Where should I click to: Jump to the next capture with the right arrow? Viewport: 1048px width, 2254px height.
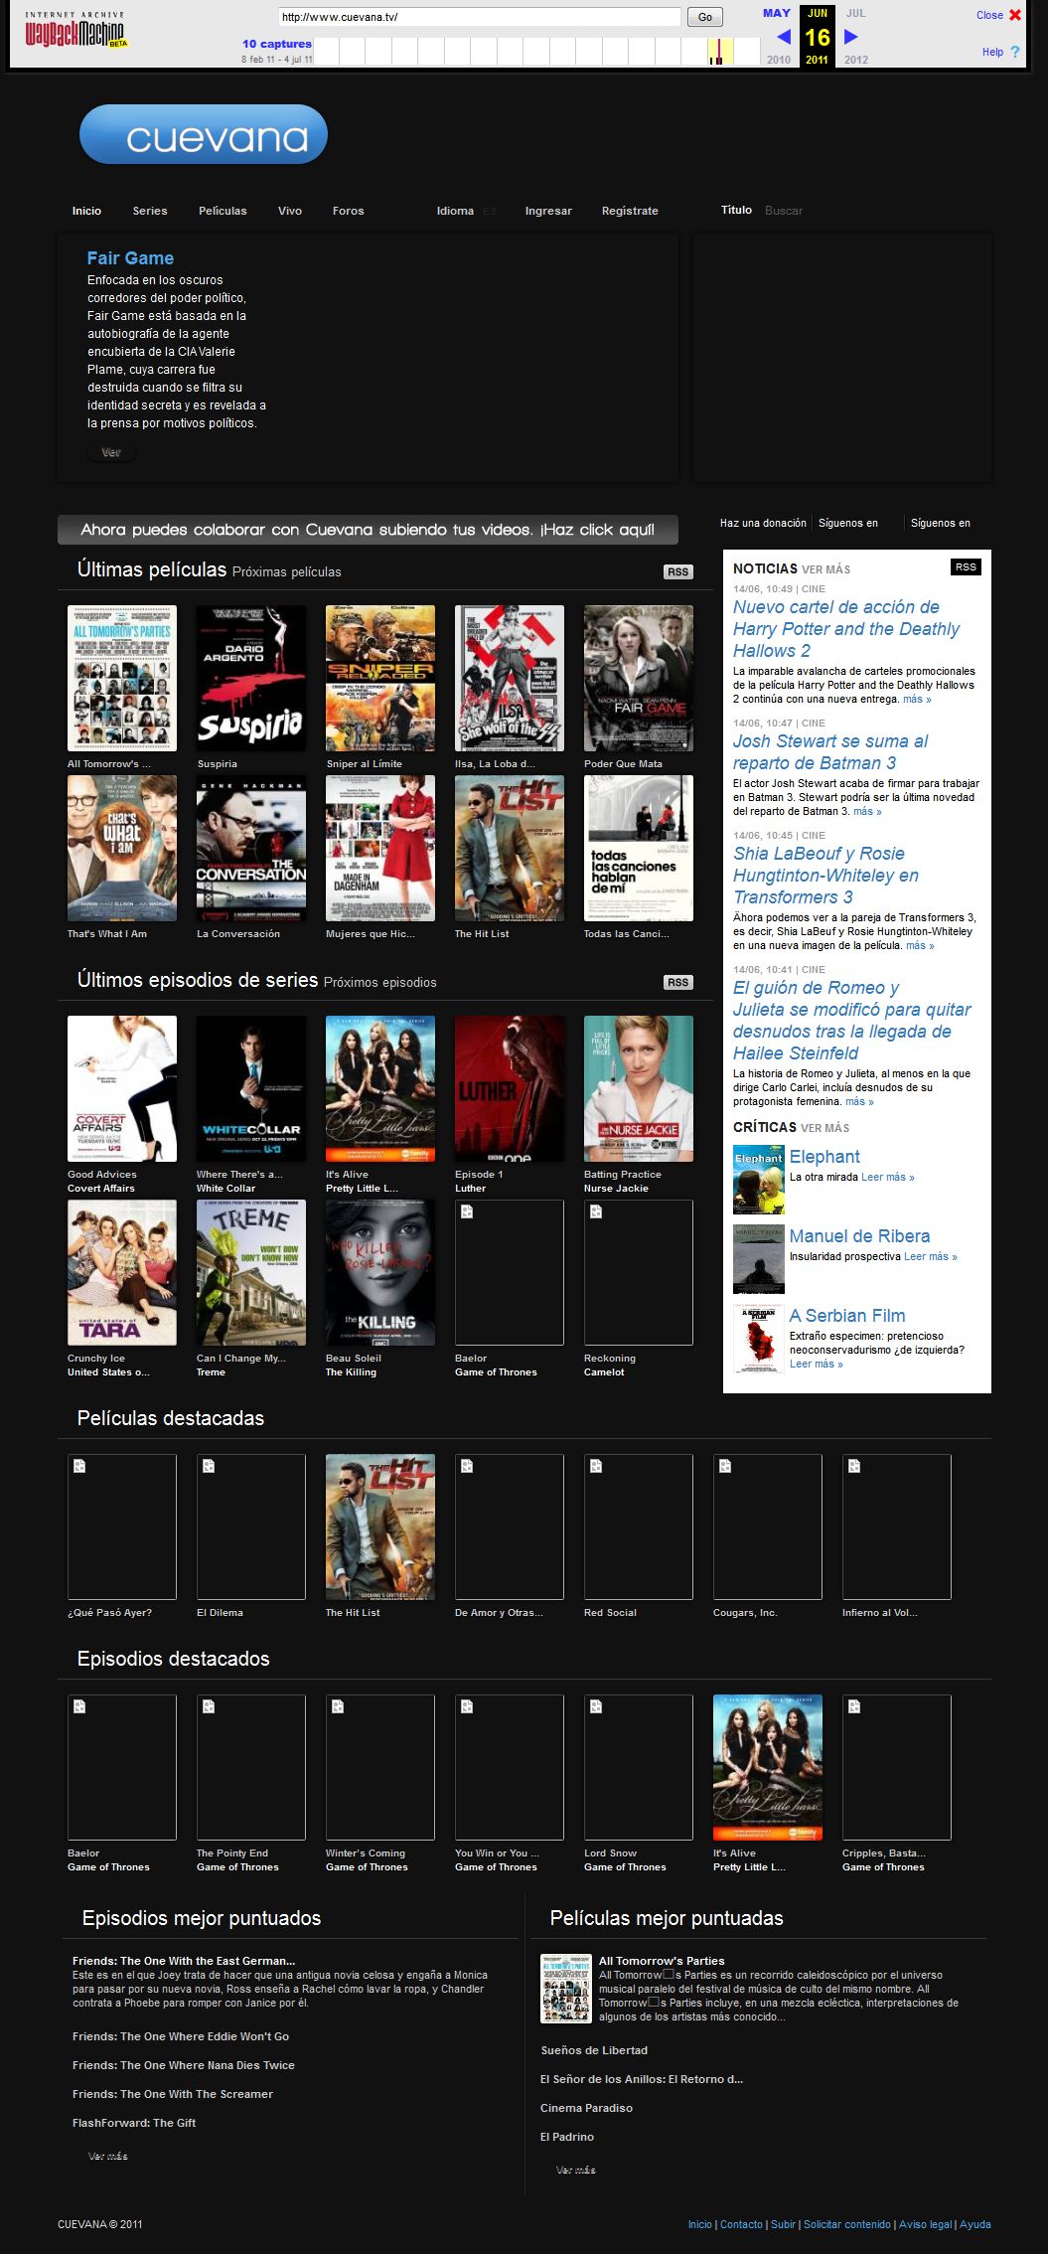(850, 37)
